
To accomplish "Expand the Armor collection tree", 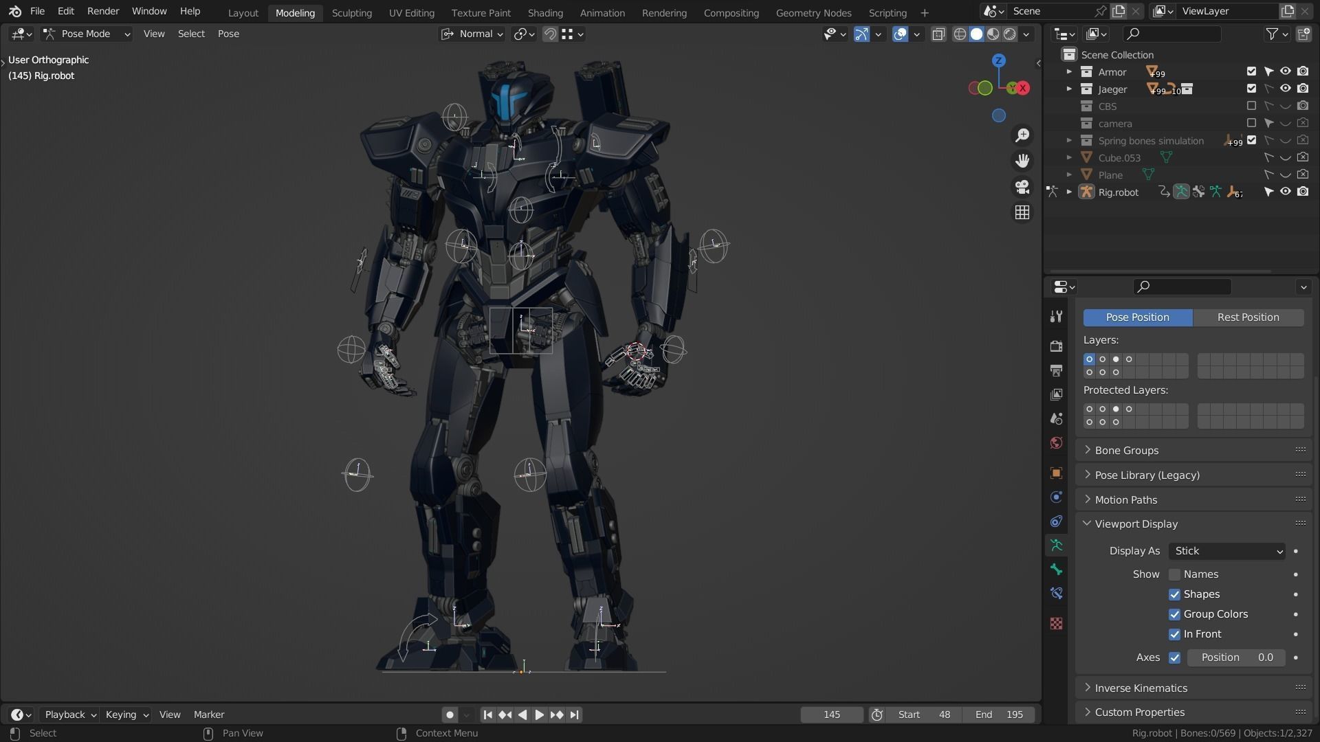I will click(x=1069, y=71).
